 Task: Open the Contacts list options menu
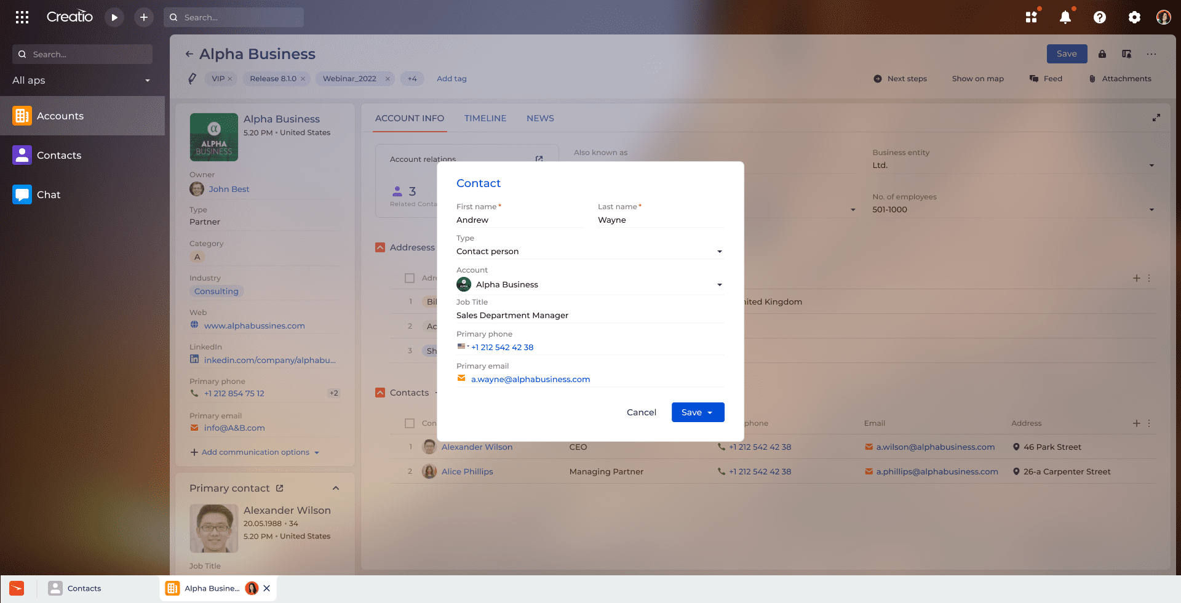click(x=1149, y=423)
